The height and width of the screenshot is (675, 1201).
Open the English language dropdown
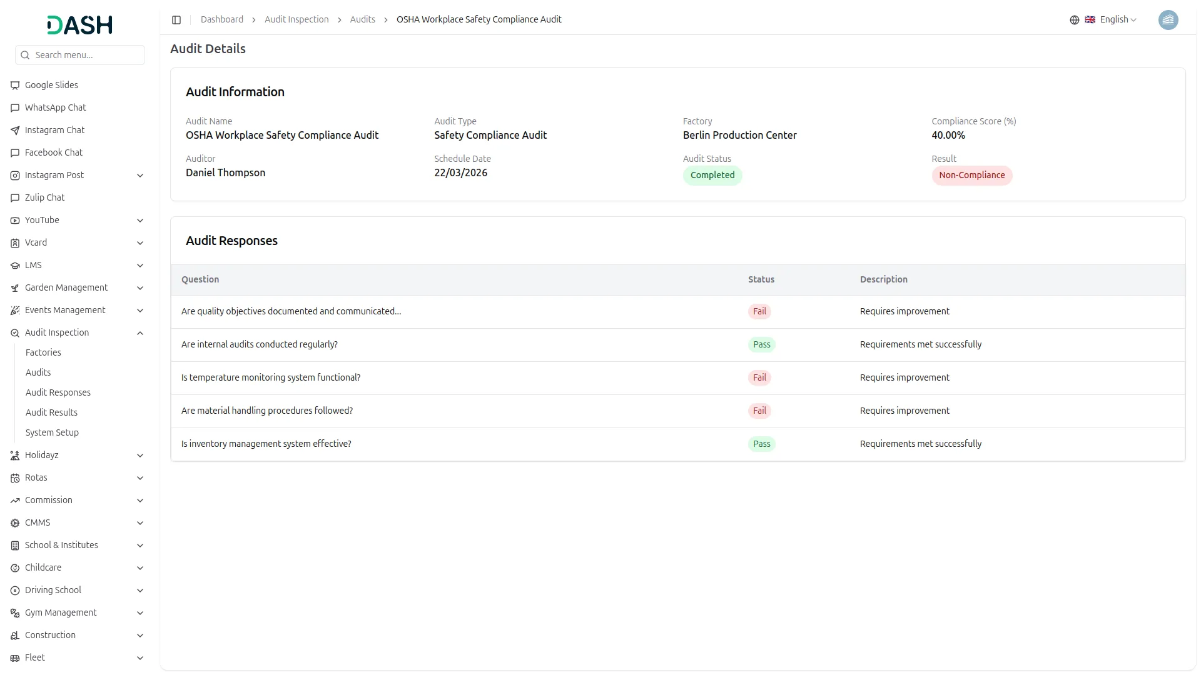coord(1111,20)
